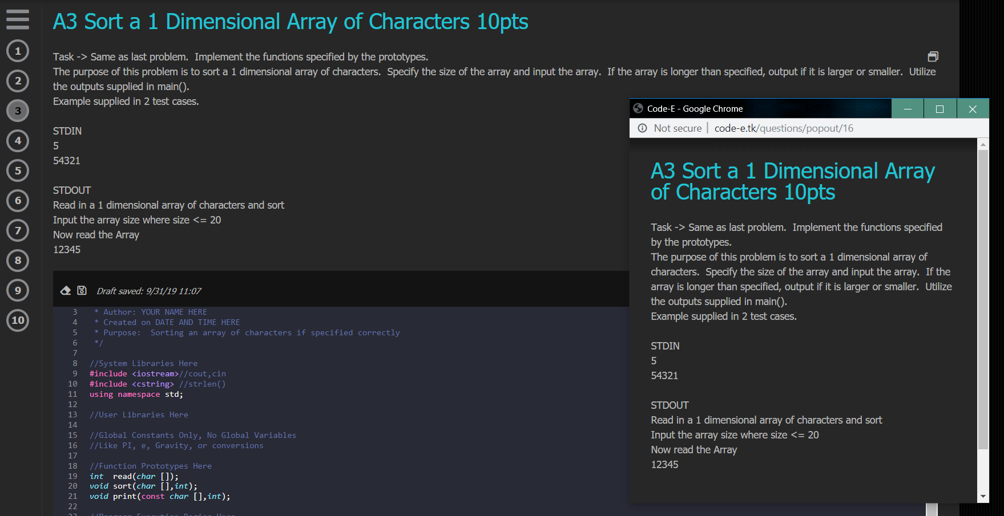The width and height of the screenshot is (1004, 516).
Task: Click the code-e.tk address bar URL
Action: 784,128
